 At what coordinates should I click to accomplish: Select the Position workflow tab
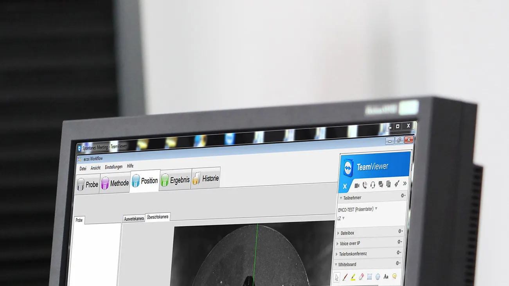coord(145,181)
